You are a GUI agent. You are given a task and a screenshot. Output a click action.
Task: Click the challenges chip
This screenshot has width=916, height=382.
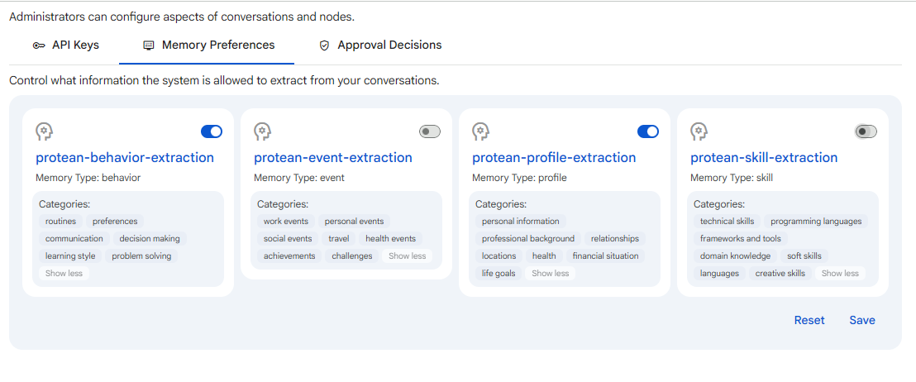352,255
